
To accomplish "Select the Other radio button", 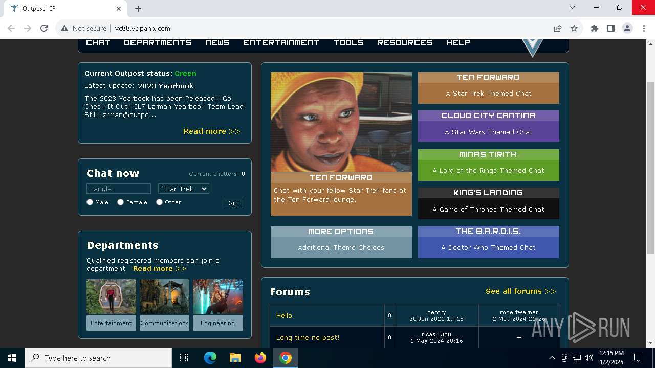I will pos(160,202).
